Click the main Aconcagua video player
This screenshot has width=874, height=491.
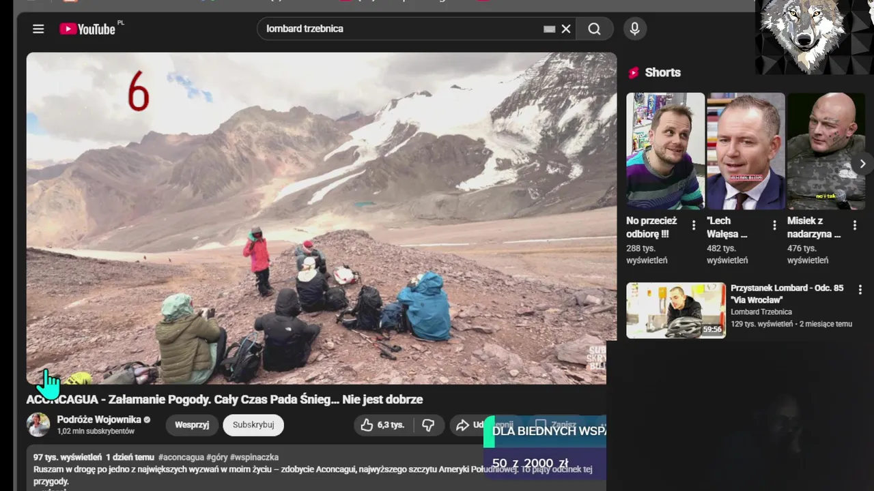(321, 218)
